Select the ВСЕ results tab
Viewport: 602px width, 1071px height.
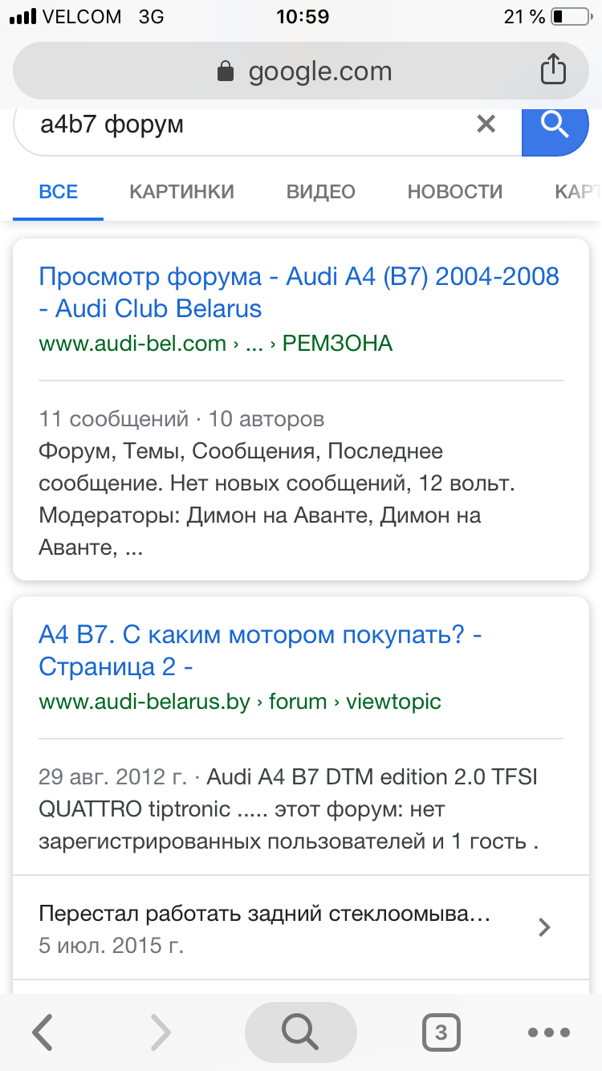pos(59,192)
